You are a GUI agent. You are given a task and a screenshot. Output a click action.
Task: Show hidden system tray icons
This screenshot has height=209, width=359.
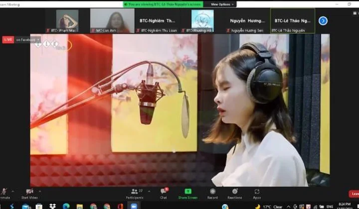click(289, 207)
